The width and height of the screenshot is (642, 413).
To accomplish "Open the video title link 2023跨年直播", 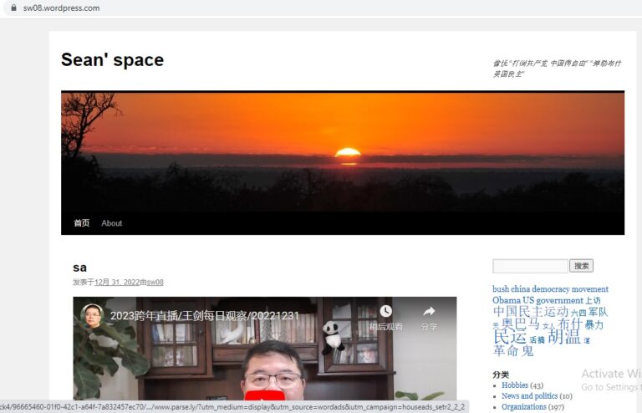I will click(205, 317).
